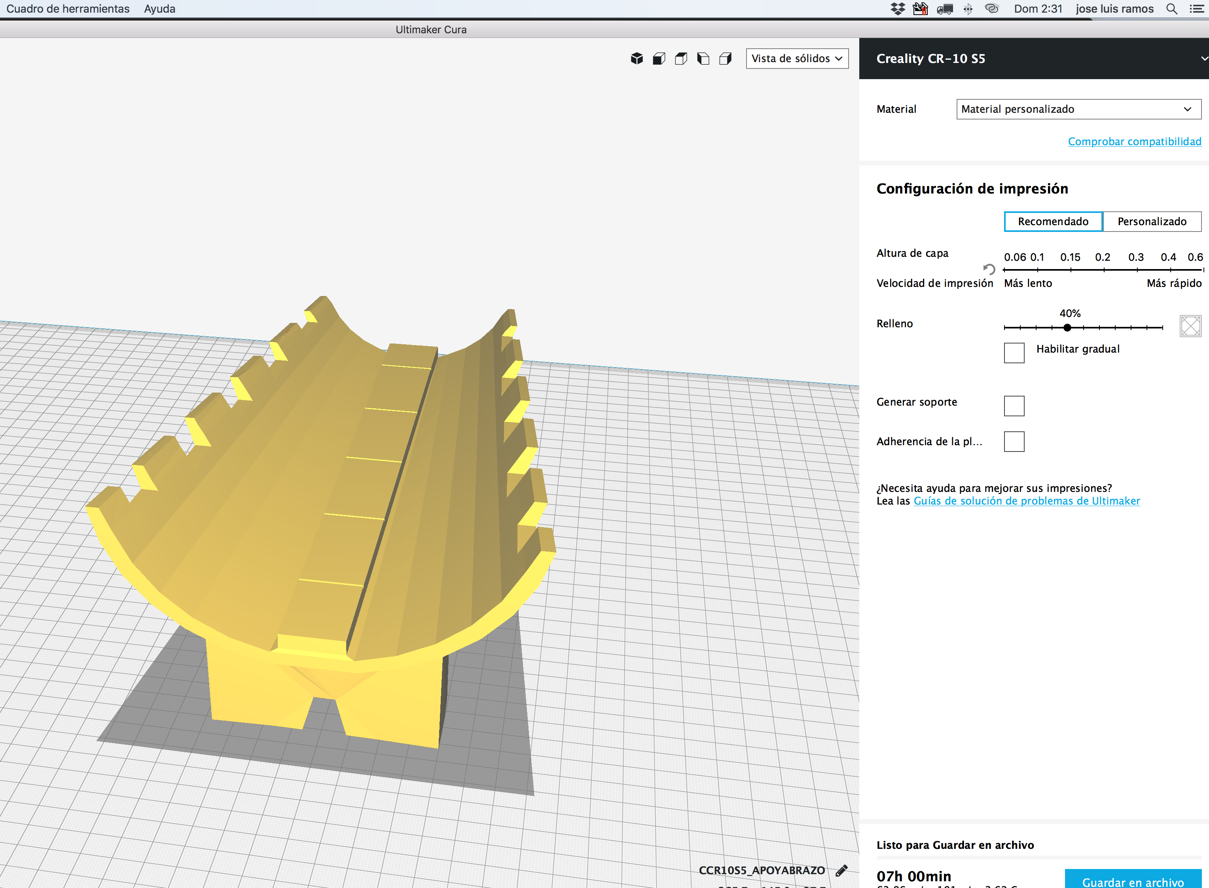Click the pencil icon beside CCR10S5_APOYABRAZO

tap(841, 870)
